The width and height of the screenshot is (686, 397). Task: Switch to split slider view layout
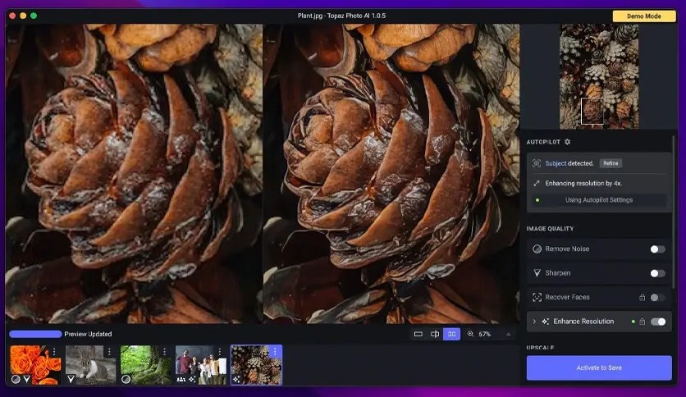435,334
